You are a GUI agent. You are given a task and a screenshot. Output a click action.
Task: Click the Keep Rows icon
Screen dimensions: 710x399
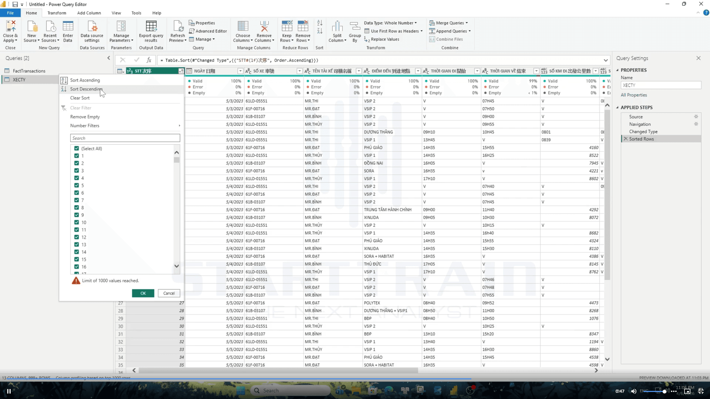[287, 26]
